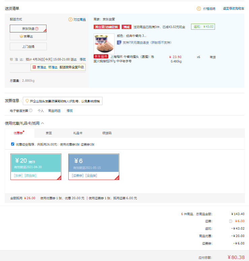Select the 京尊达 delivery option
Image resolution: width=249 pixels, height=261 pixels.
[28, 36]
